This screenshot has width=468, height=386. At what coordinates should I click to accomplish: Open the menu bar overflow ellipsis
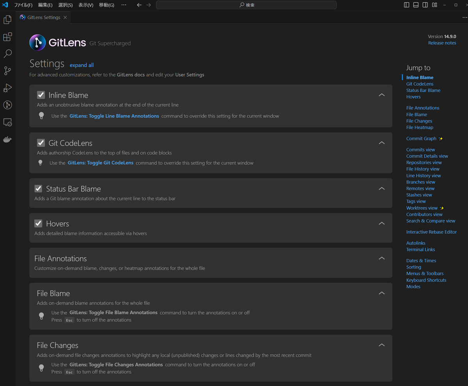click(x=124, y=5)
